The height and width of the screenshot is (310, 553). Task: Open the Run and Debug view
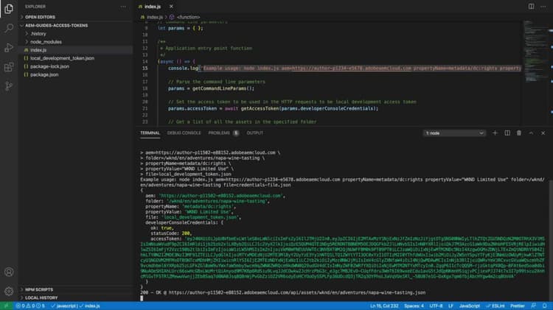(9, 47)
